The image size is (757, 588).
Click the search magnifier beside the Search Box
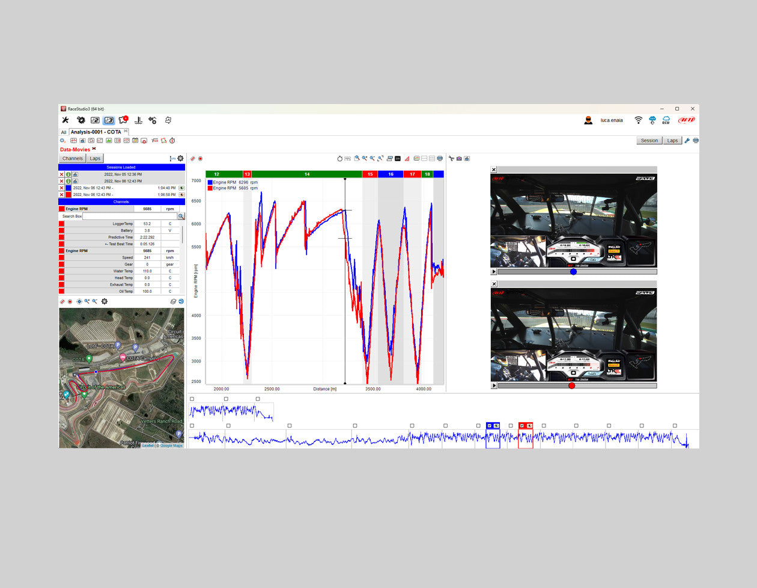tap(181, 216)
